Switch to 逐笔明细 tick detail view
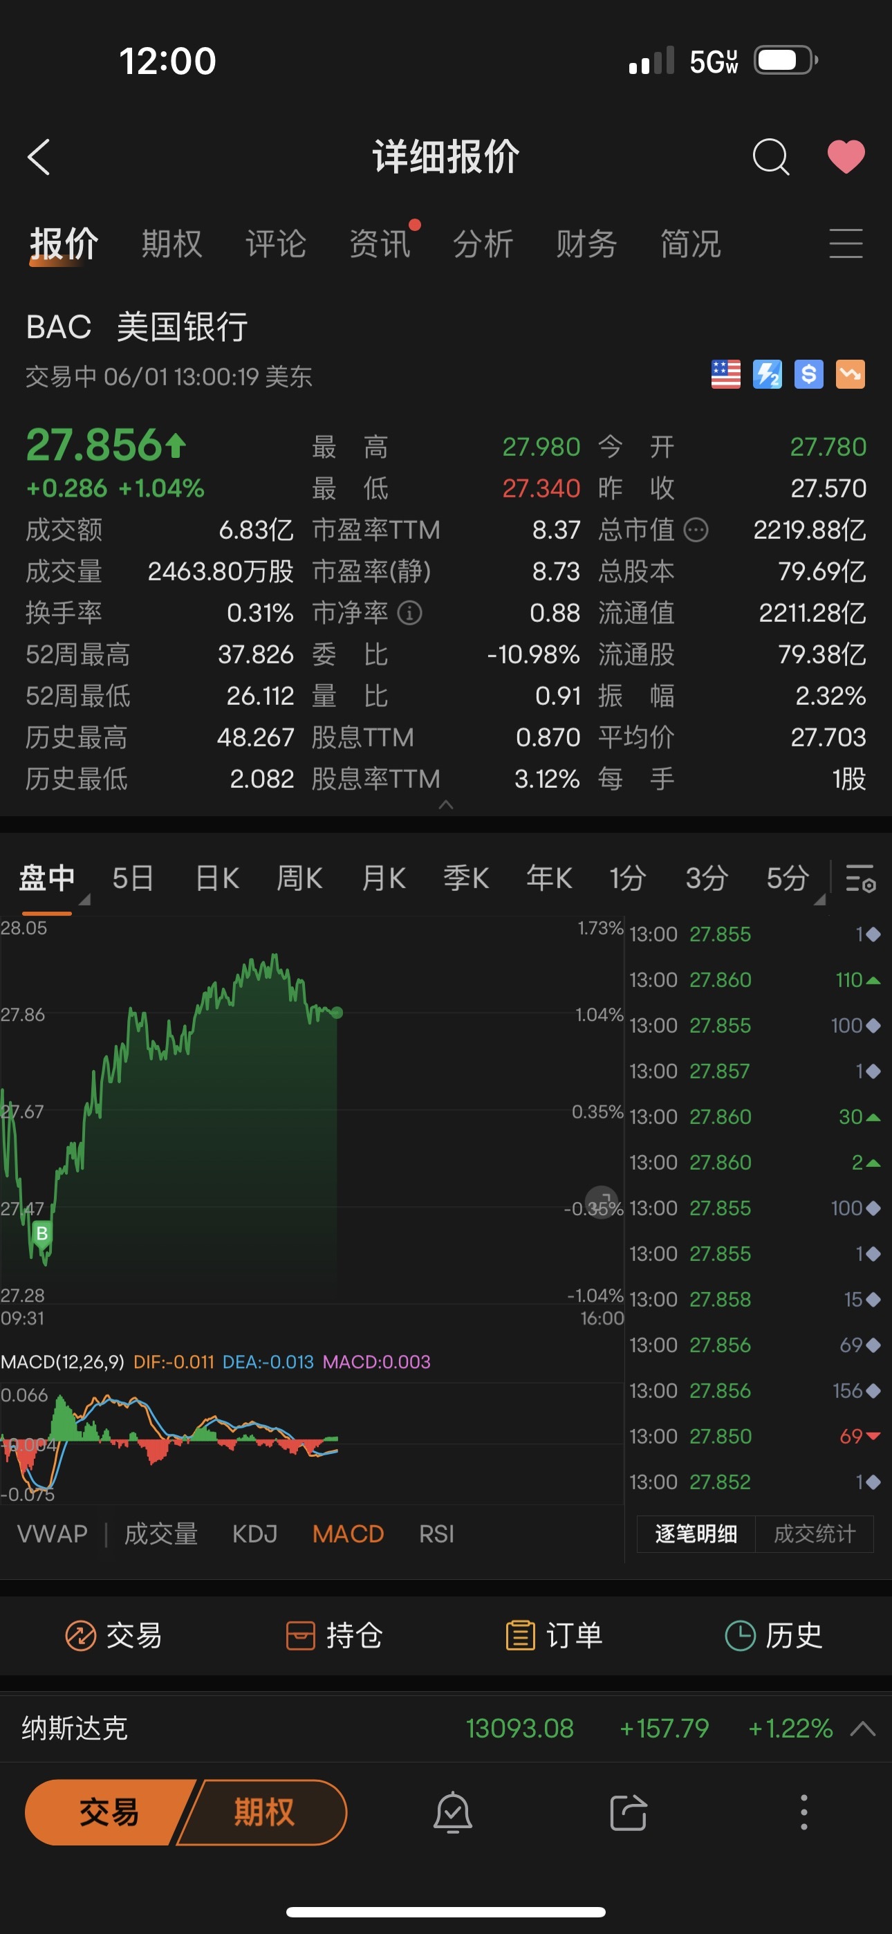Viewport: 892px width, 1934px height. click(696, 1533)
